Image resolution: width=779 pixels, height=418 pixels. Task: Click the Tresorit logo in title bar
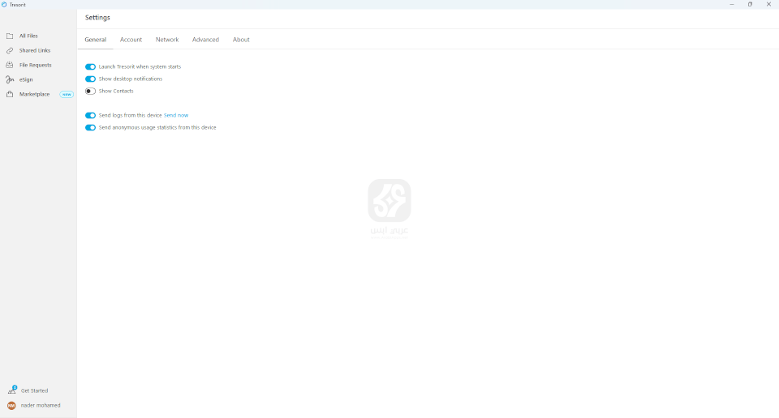(x=5, y=4)
